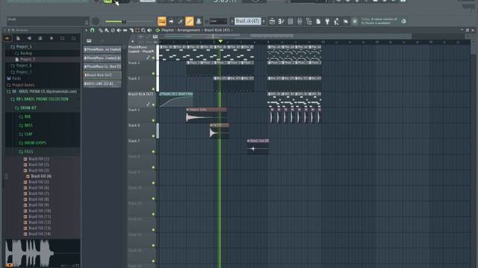Screen dimensions: 478x268
Task: Select the Slice tool in playlist toolbar
Action: pos(131,31)
